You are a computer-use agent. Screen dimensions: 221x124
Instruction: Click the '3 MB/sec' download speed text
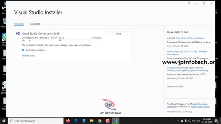point(97,38)
